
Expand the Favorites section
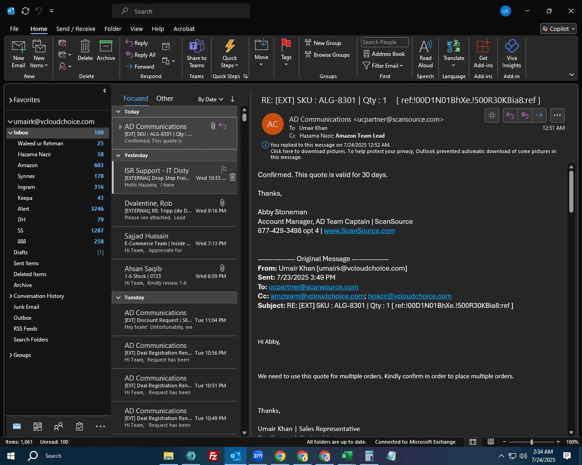pos(10,100)
